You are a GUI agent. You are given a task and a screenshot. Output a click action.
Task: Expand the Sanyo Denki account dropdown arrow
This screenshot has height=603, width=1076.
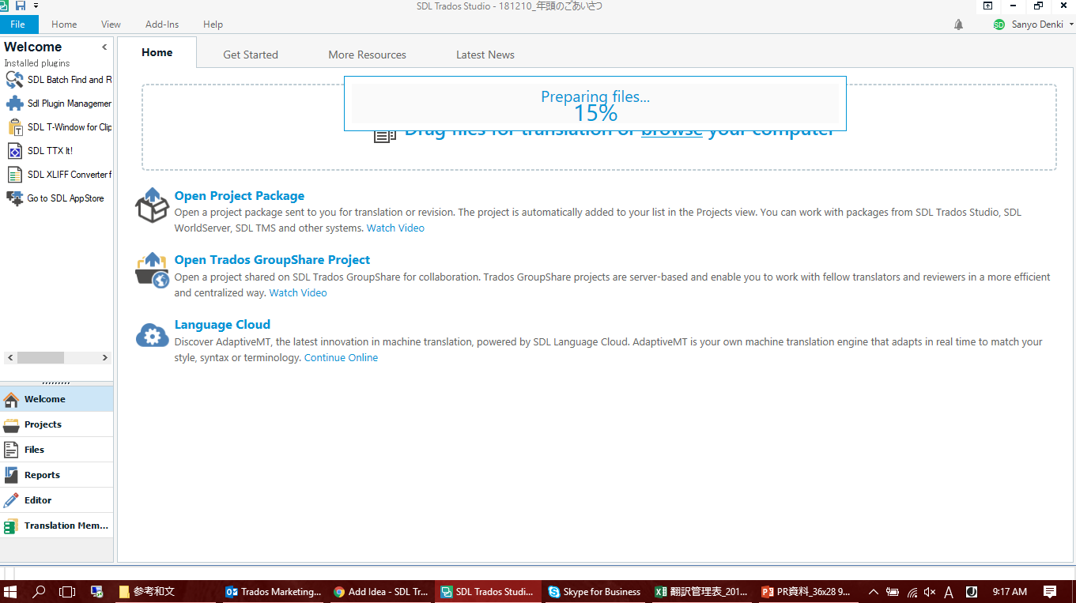click(1071, 24)
